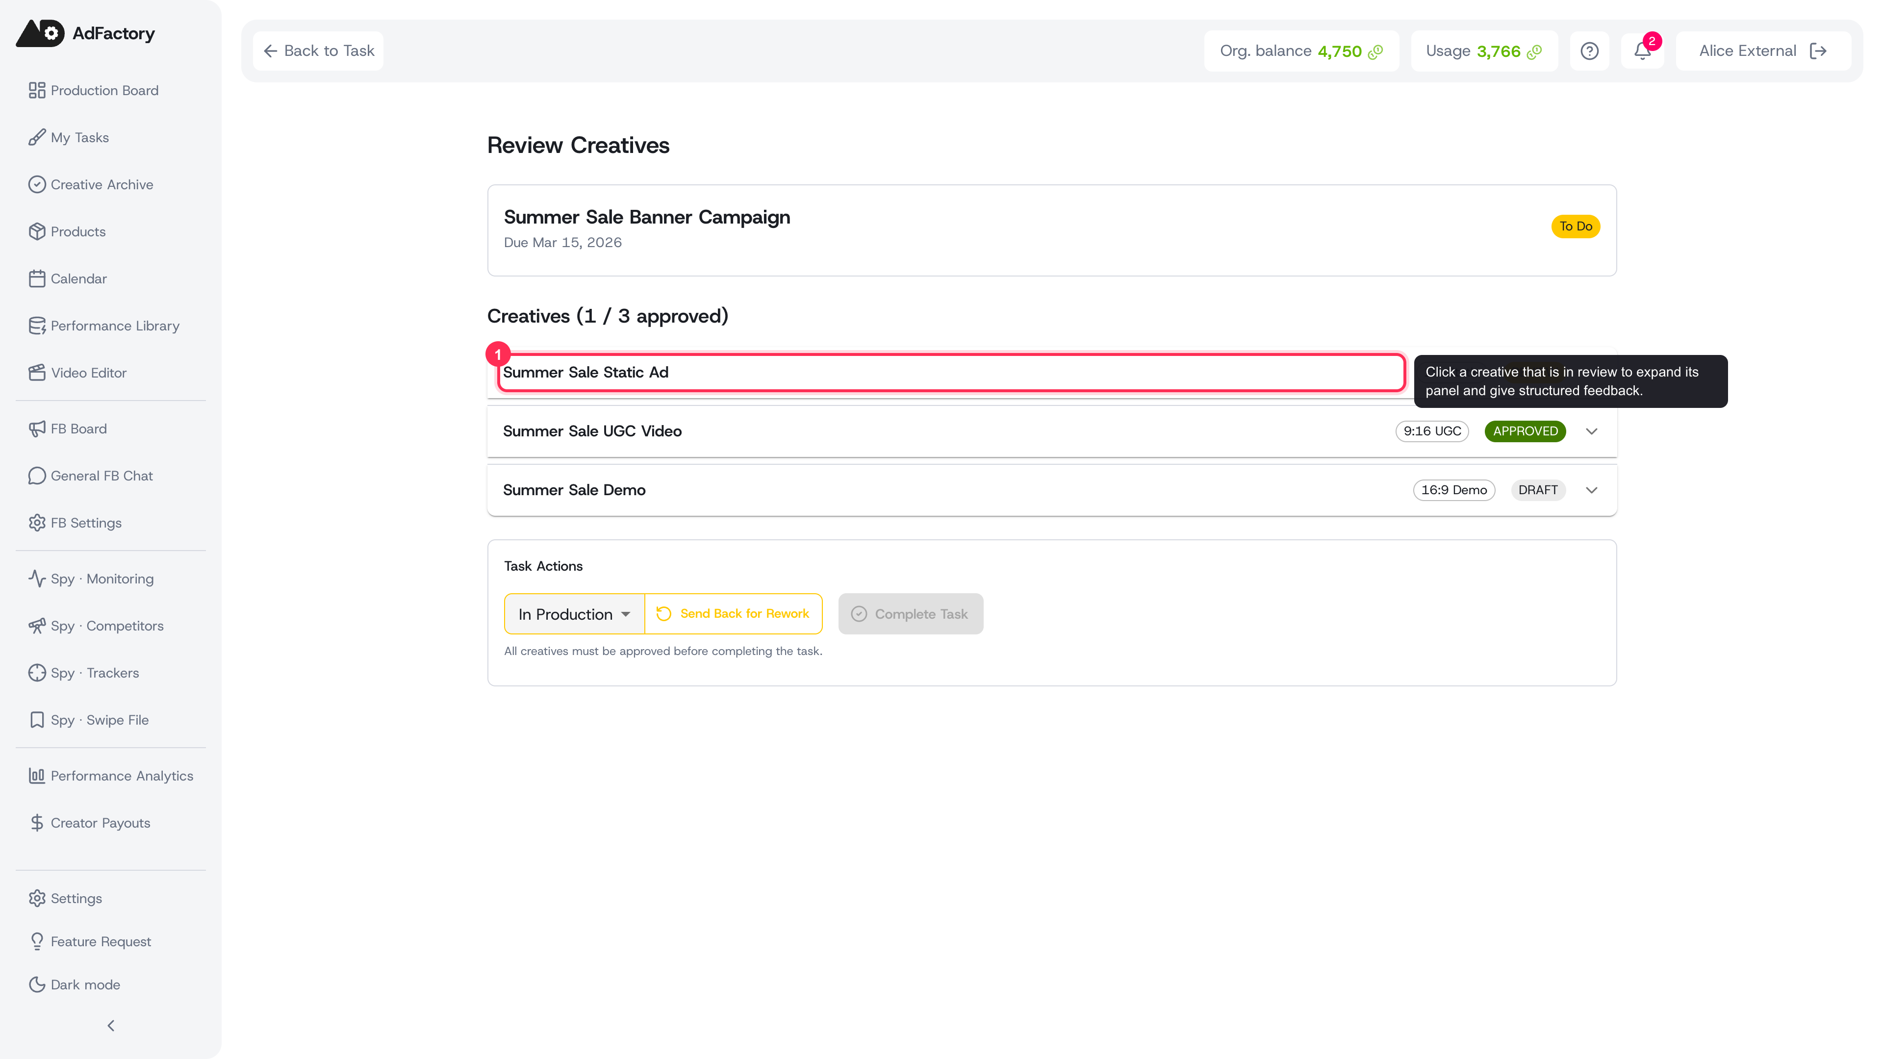Click the Spy Swipe File bookmark icon
This screenshot has height=1059, width=1883.
[x=37, y=720]
